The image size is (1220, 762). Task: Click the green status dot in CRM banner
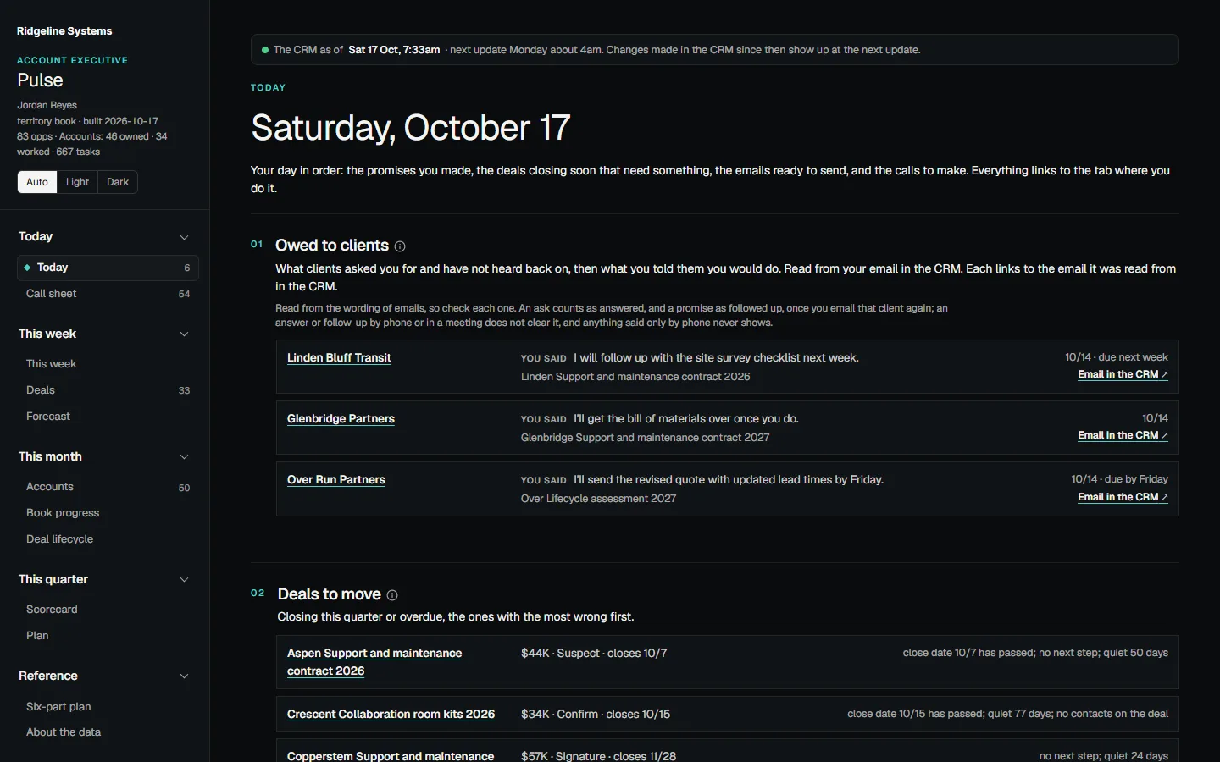tap(265, 50)
